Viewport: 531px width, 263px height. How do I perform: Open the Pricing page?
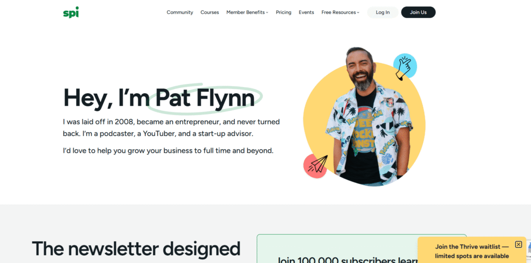pyautogui.click(x=284, y=12)
